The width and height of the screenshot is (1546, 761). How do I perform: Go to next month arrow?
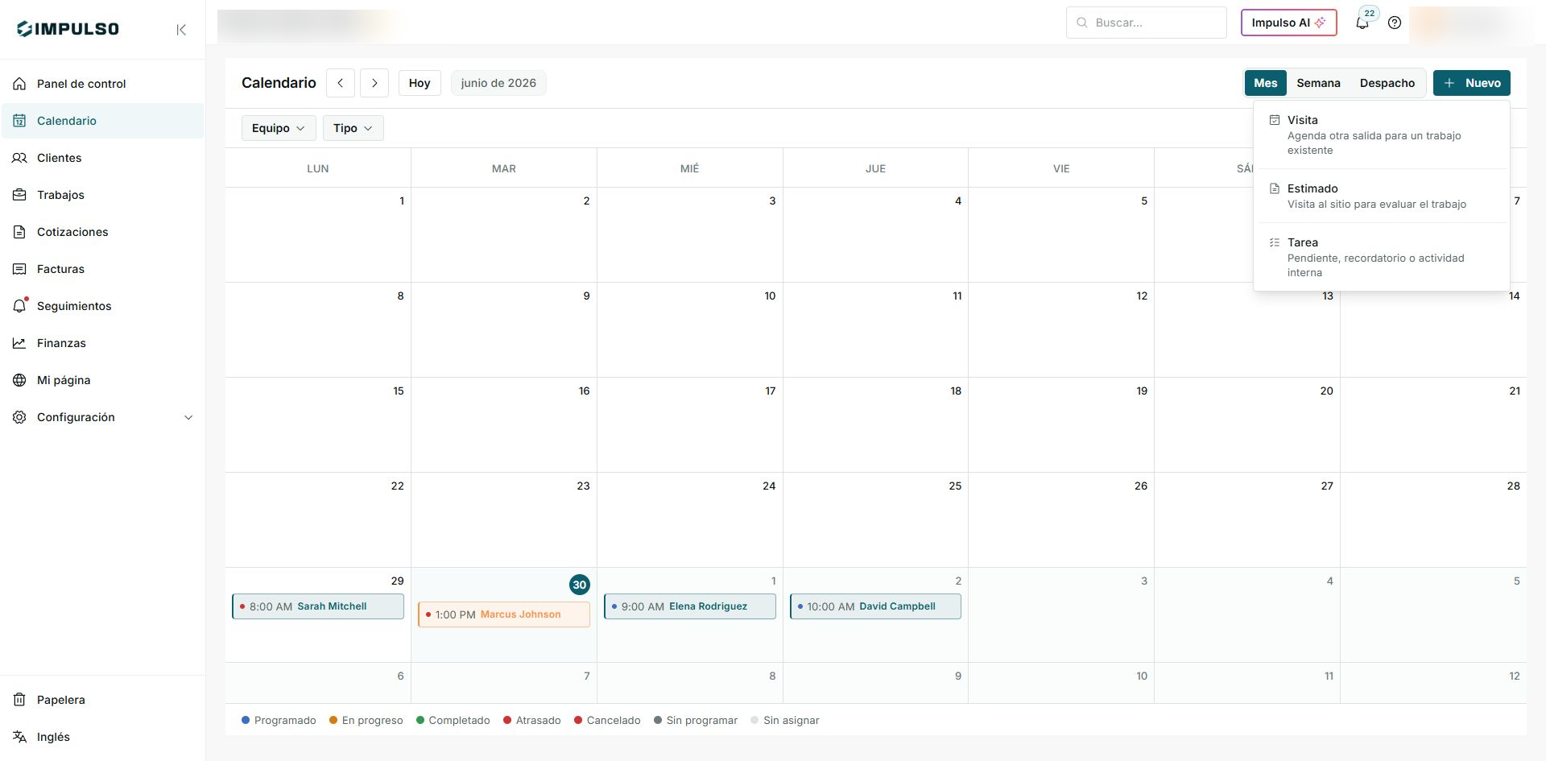(x=374, y=83)
